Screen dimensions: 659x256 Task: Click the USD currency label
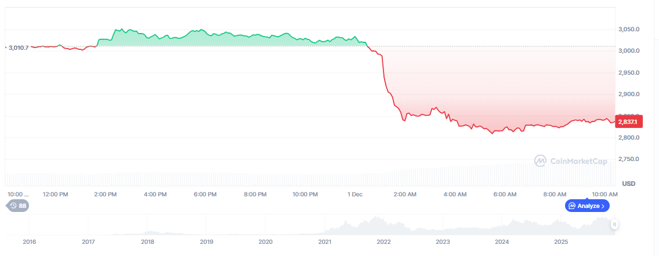(629, 184)
